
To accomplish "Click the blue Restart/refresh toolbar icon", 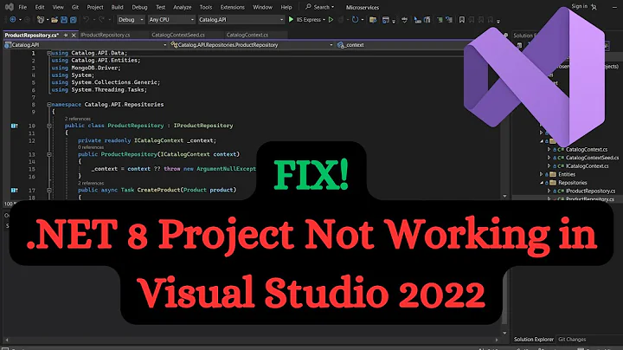I will pyautogui.click(x=356, y=19).
